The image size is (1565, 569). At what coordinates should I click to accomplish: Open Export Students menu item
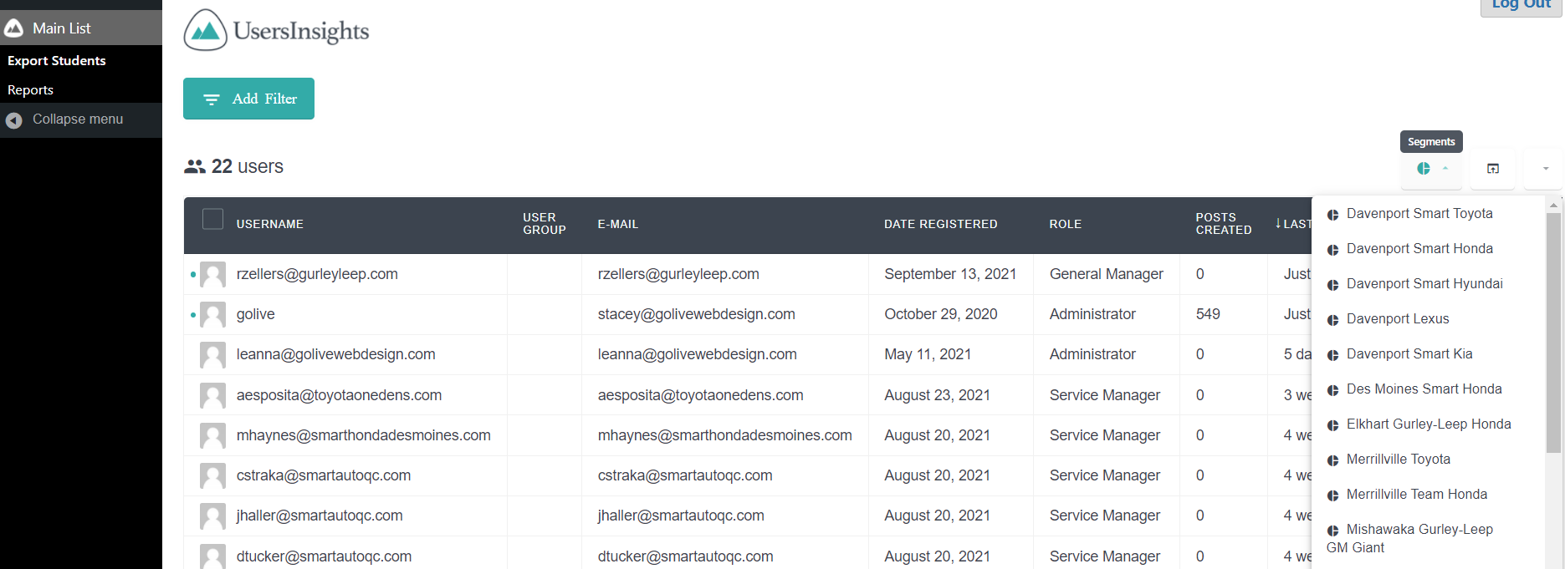pos(57,61)
